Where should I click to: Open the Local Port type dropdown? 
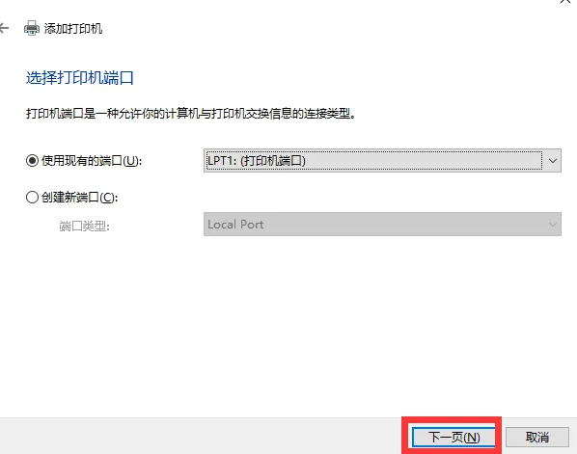tap(382, 225)
